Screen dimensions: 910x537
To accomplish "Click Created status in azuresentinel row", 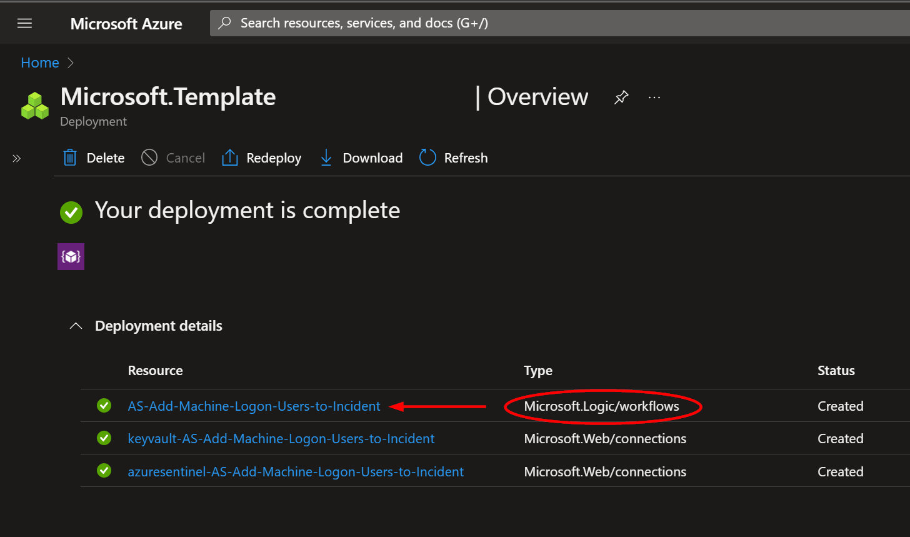I will coord(841,472).
